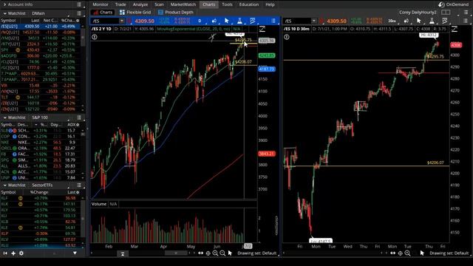This screenshot has height=266, width=473.
Task: Sort DMain watchlist by Last column
Action: 35,20
